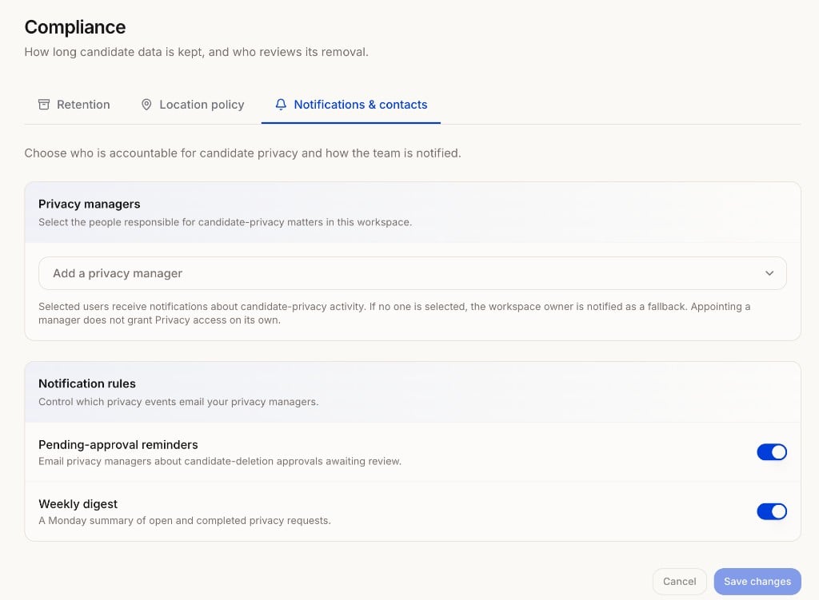Click the Pending-approval reminders label
The width and height of the screenshot is (819, 600).
point(118,444)
